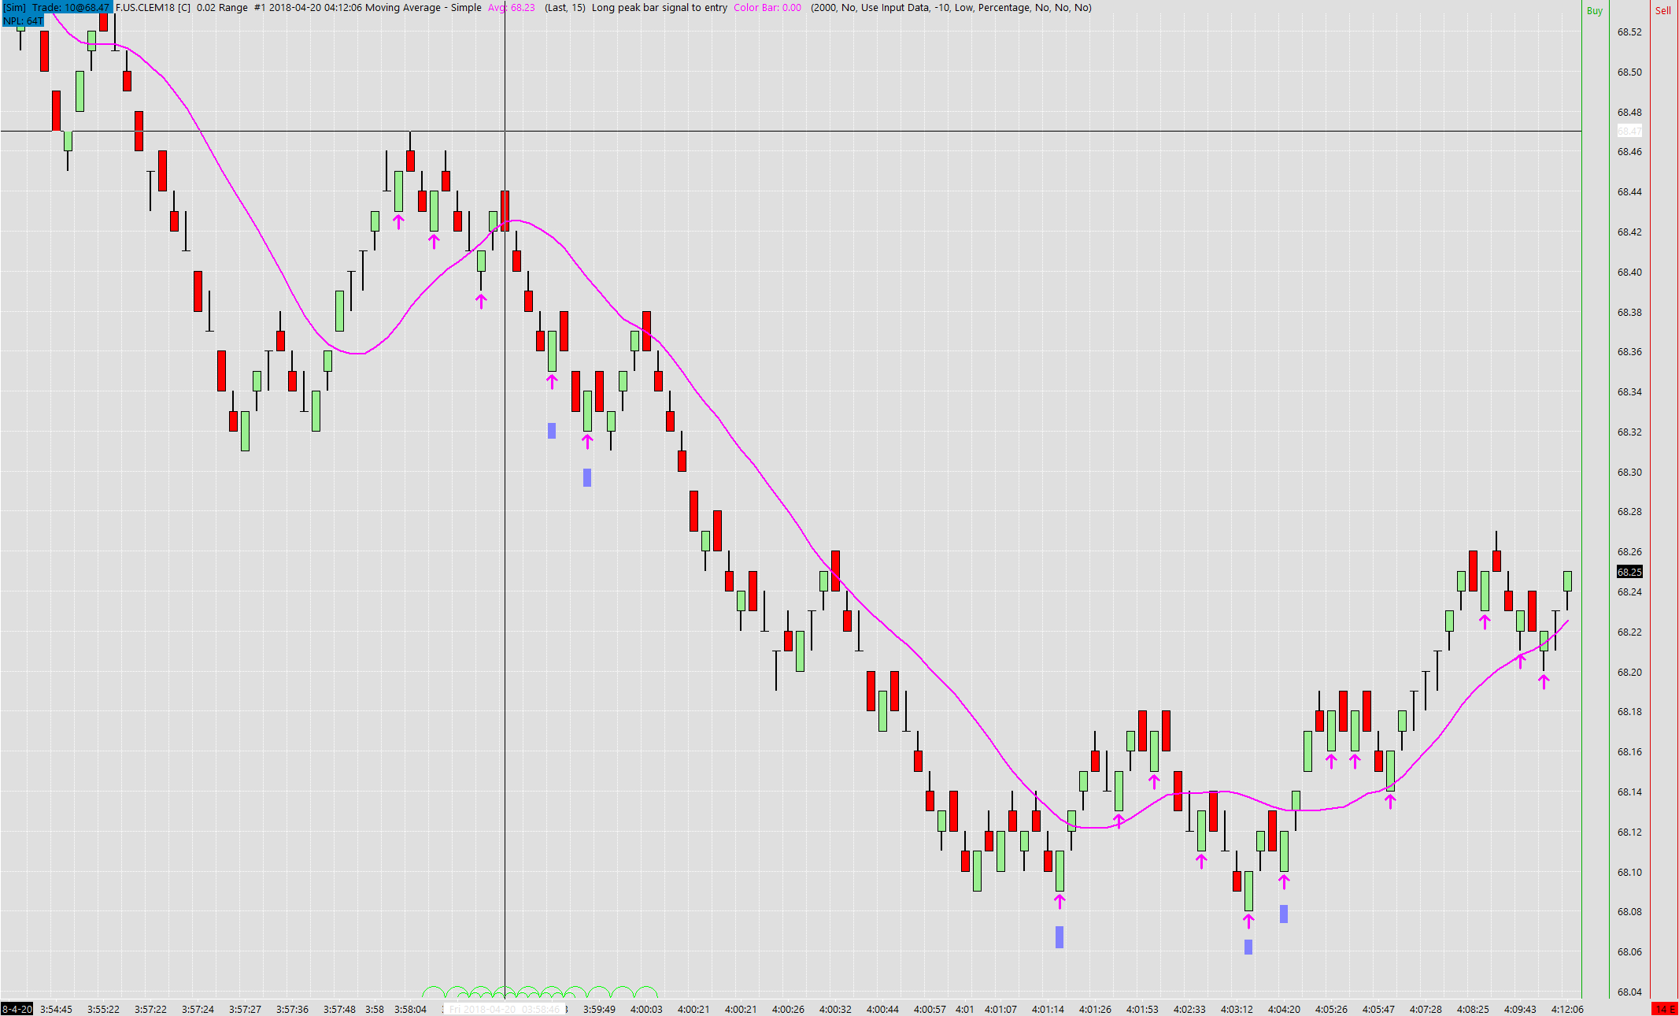
Task: Click the lowest blue signal marker near 68.06
Action: 1248,947
